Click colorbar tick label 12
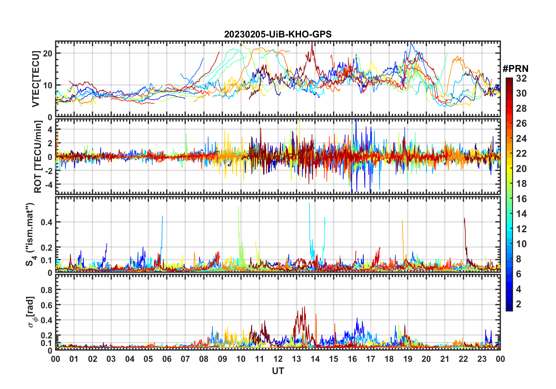Image resolution: width=556 pixels, height=389 pixels. pyautogui.click(x=521, y=229)
